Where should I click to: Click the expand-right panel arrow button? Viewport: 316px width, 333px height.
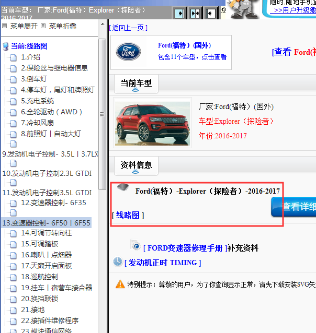pyautogui.click(x=179, y=14)
